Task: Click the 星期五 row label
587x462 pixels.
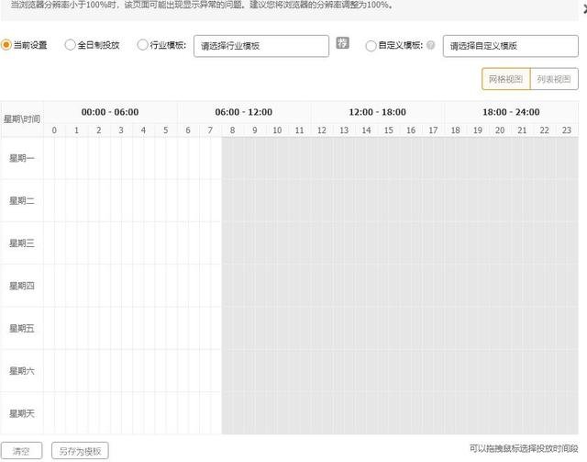Action: coord(22,329)
